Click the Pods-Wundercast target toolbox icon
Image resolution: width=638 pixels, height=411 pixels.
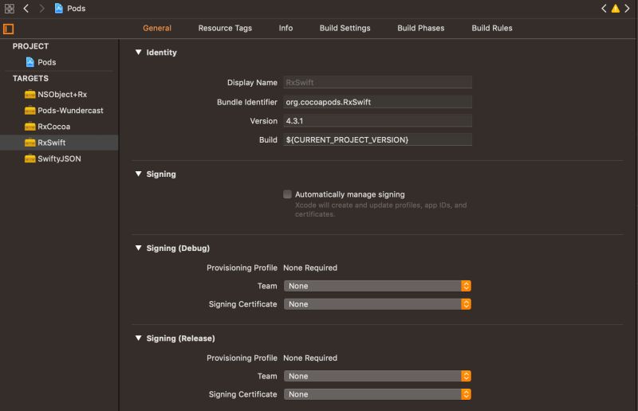(30, 111)
